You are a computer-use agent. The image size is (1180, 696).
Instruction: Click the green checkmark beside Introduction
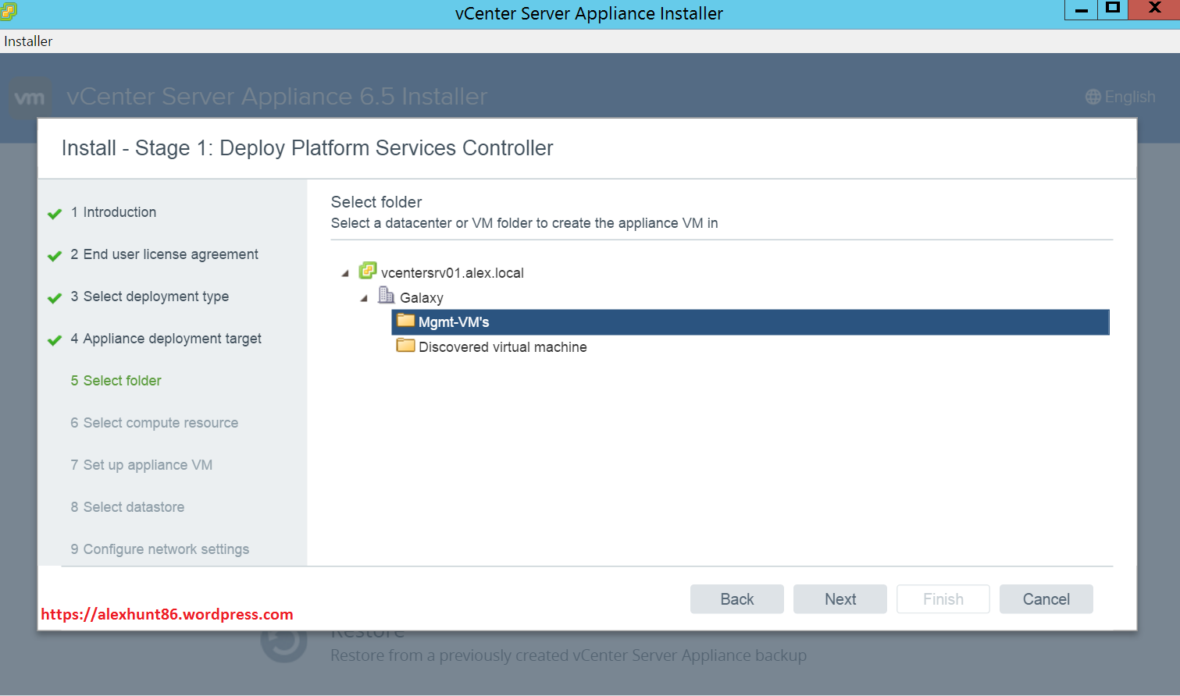[x=55, y=214]
